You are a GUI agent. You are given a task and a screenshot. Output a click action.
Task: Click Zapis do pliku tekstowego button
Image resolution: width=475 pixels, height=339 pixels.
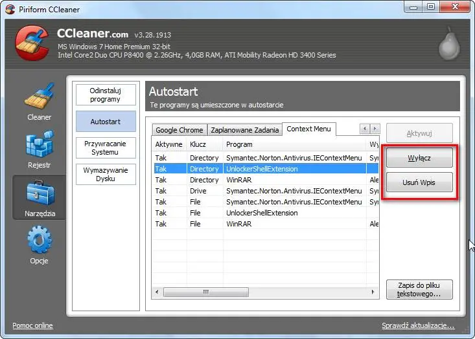point(419,289)
